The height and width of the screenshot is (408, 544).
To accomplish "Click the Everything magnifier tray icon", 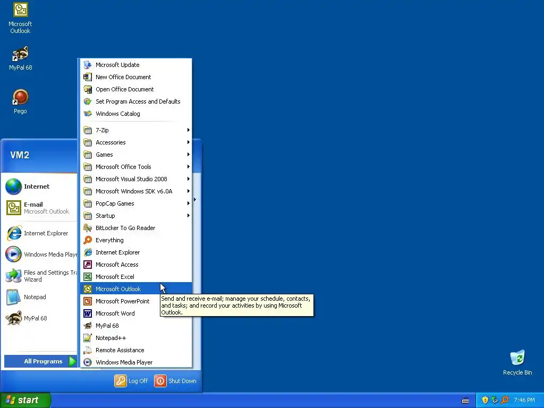I will point(505,400).
